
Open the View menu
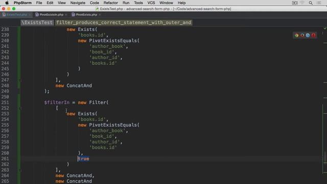click(x=62, y=3)
